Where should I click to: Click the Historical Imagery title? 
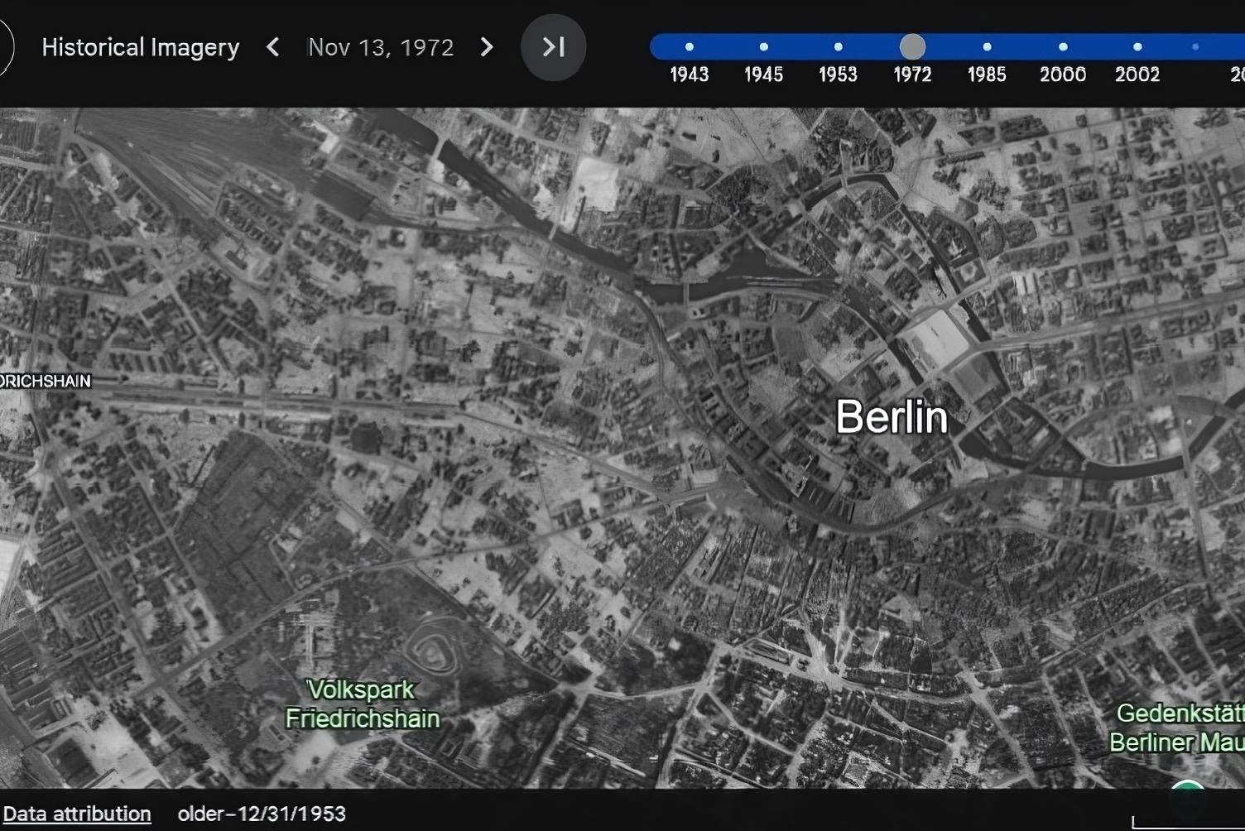pyautogui.click(x=141, y=47)
